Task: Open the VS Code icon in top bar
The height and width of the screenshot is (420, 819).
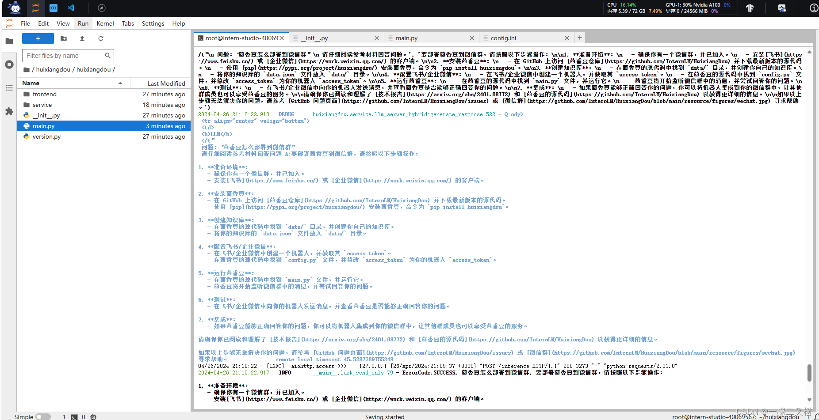Action: tap(71, 8)
